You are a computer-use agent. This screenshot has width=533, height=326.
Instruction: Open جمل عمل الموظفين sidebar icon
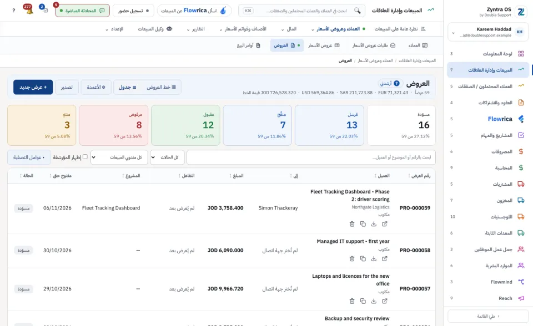click(x=520, y=249)
